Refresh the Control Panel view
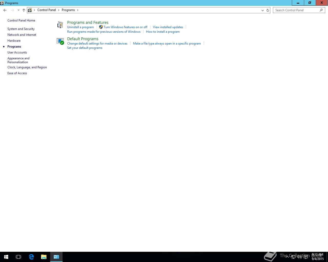 pyautogui.click(x=268, y=10)
